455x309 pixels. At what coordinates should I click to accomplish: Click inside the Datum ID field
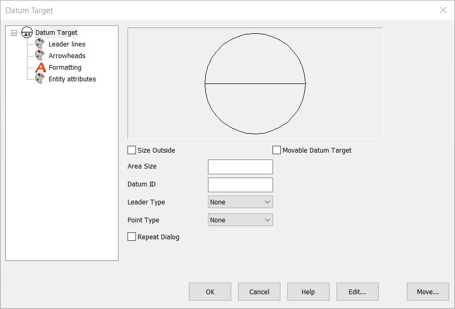point(240,184)
